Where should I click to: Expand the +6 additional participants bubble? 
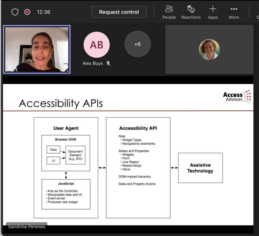pyautogui.click(x=137, y=44)
